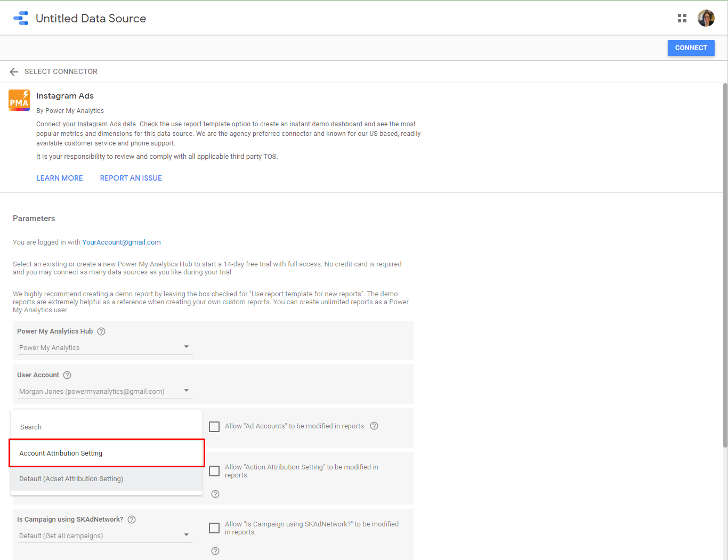
Task: Show help for User Account
Action: (67, 375)
